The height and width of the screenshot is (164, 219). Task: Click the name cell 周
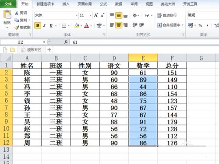click(27, 143)
